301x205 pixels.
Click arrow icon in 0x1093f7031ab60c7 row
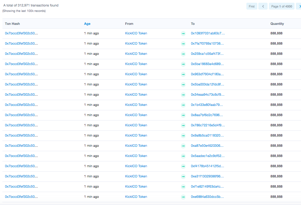tap(183, 33)
